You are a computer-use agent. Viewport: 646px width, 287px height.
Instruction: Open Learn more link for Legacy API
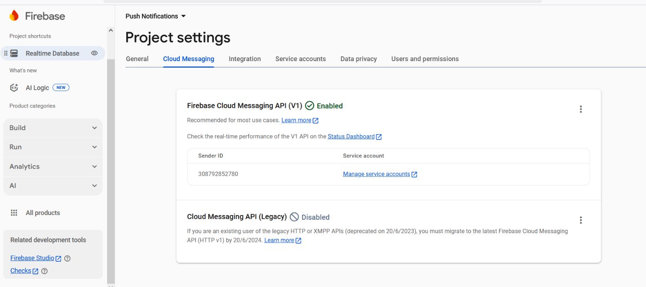coord(279,240)
